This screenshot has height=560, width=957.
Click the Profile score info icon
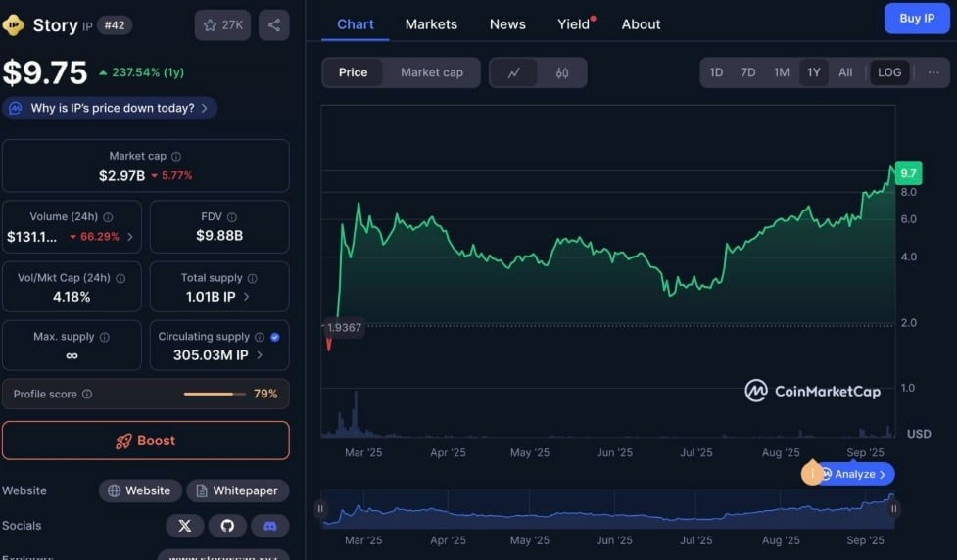(87, 395)
